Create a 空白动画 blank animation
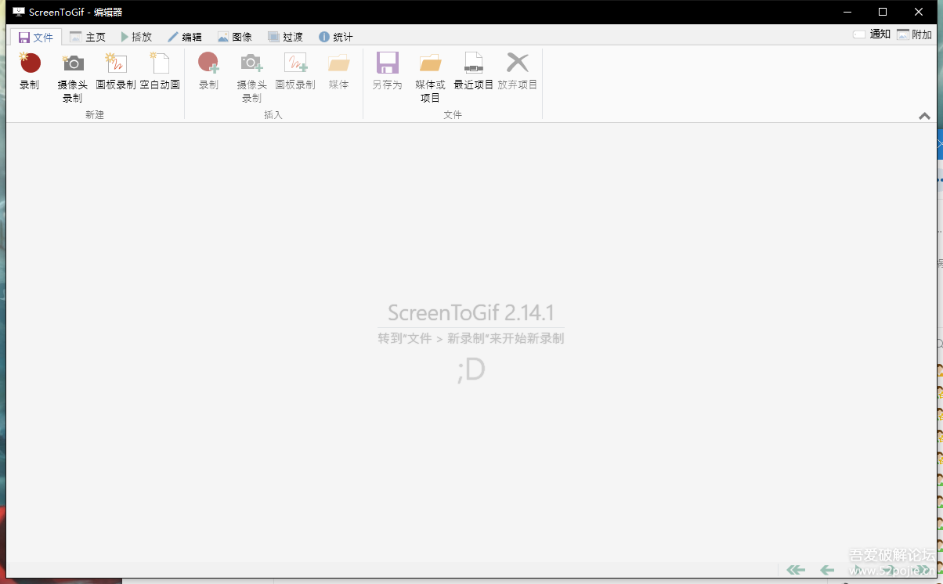The width and height of the screenshot is (943, 584). tap(160, 71)
